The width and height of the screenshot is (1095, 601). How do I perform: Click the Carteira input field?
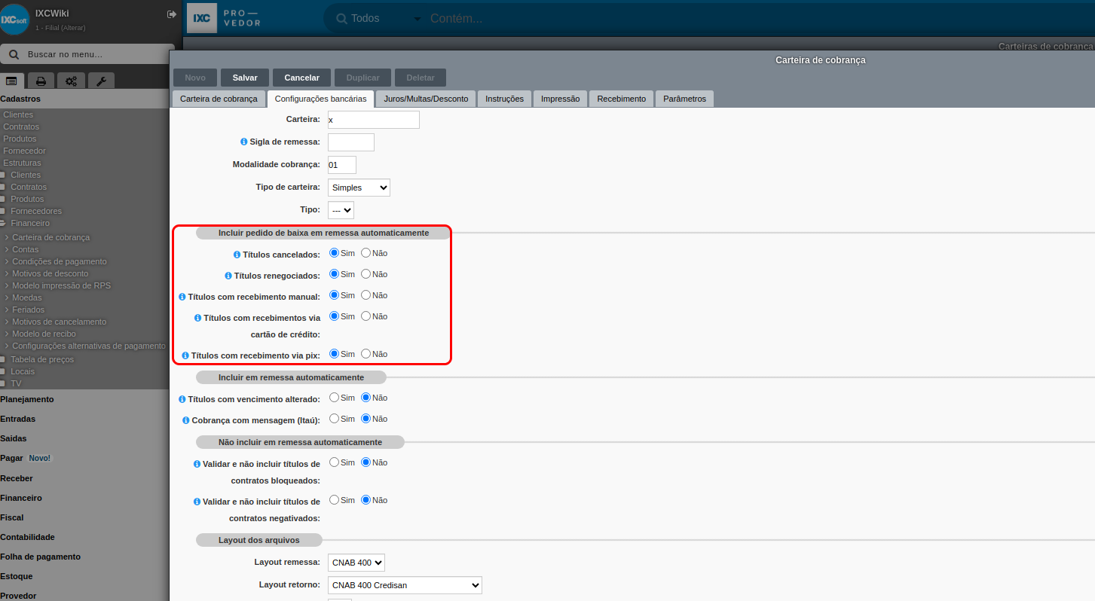[374, 120]
